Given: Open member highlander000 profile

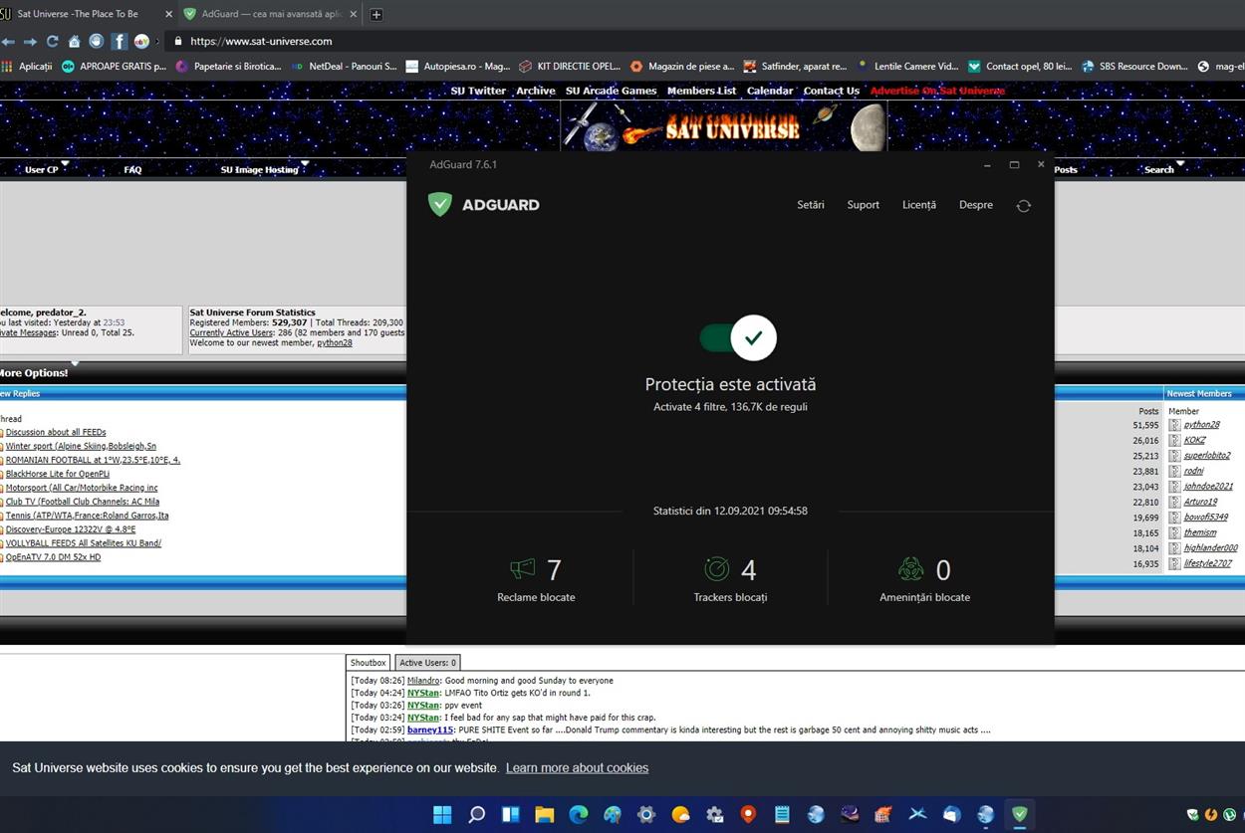Looking at the screenshot, I should point(1210,547).
